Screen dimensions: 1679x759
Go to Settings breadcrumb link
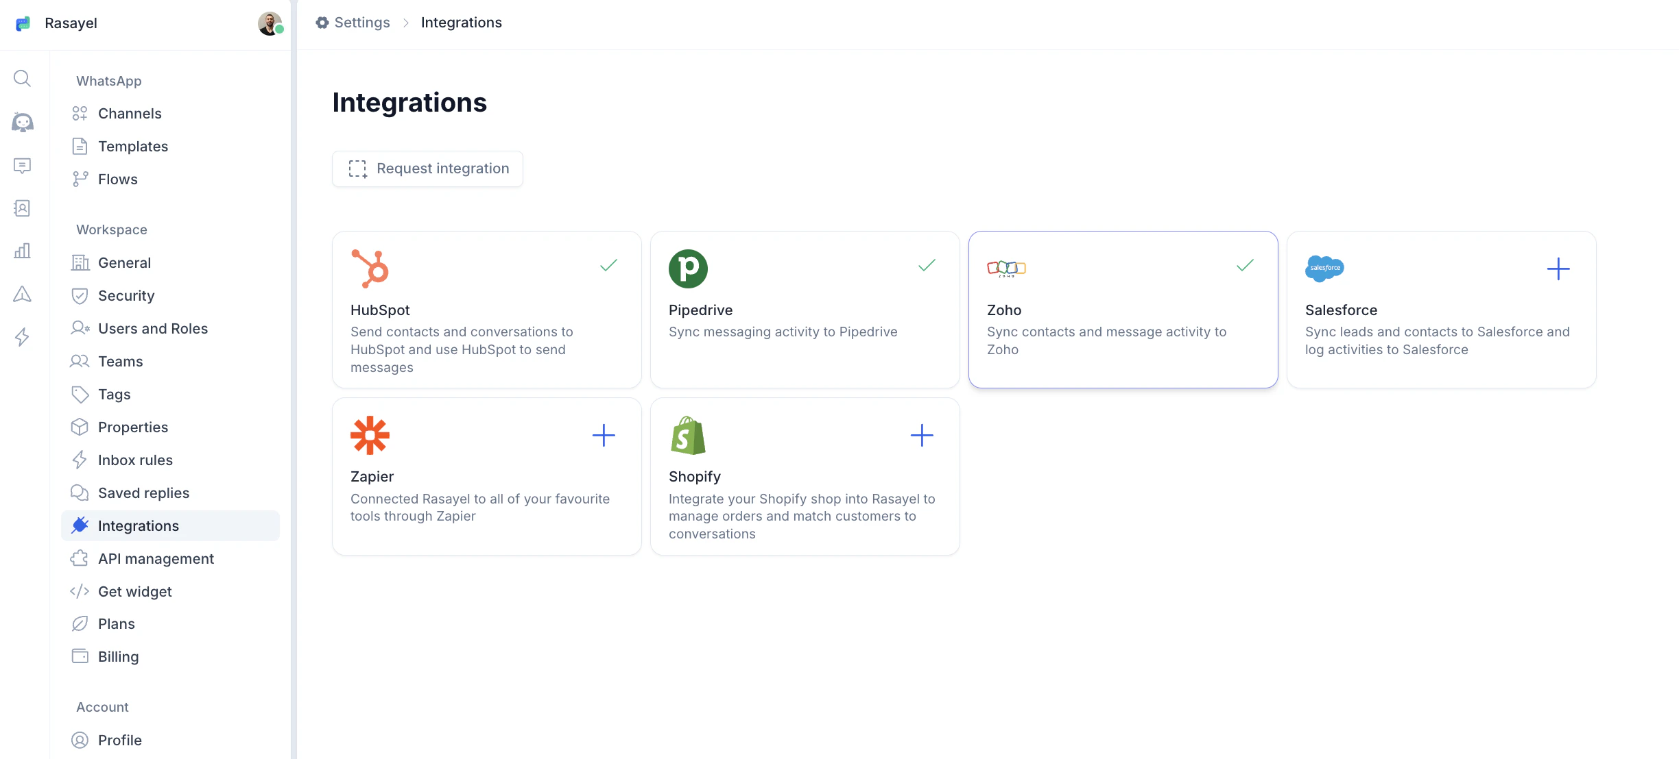pyautogui.click(x=362, y=23)
